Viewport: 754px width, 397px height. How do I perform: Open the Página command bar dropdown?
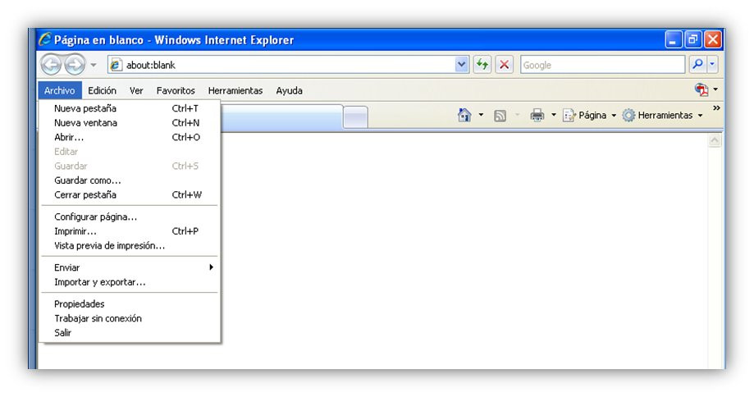590,116
